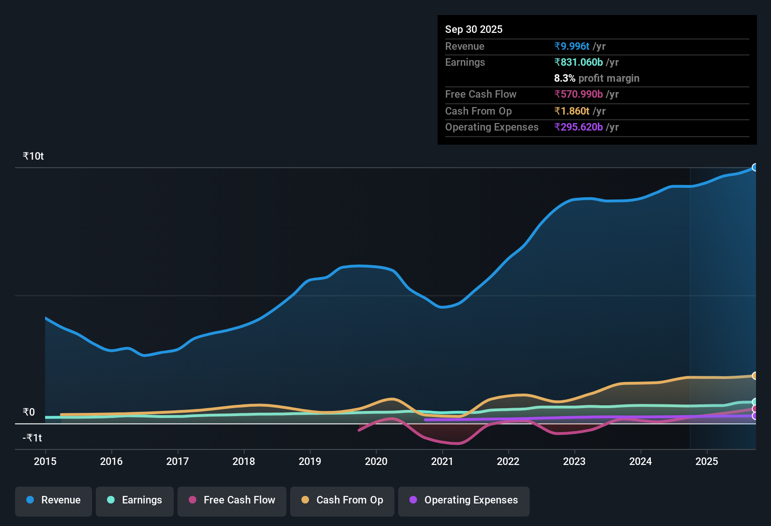Click the orange Cash From Op endpoint circle
This screenshot has height=526, width=771.
click(x=755, y=376)
